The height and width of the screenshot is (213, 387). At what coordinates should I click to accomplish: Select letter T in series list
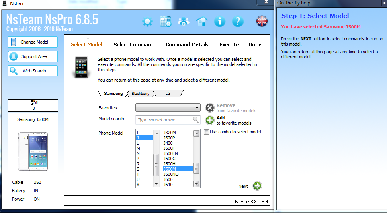click(x=144, y=174)
